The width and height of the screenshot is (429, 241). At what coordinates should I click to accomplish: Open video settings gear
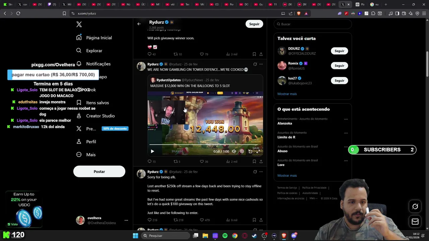[x=242, y=151]
